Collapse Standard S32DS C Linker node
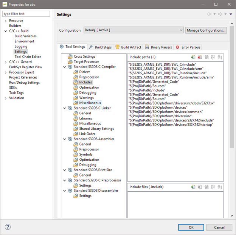Viewport: 236px width, 235px height. (64, 108)
